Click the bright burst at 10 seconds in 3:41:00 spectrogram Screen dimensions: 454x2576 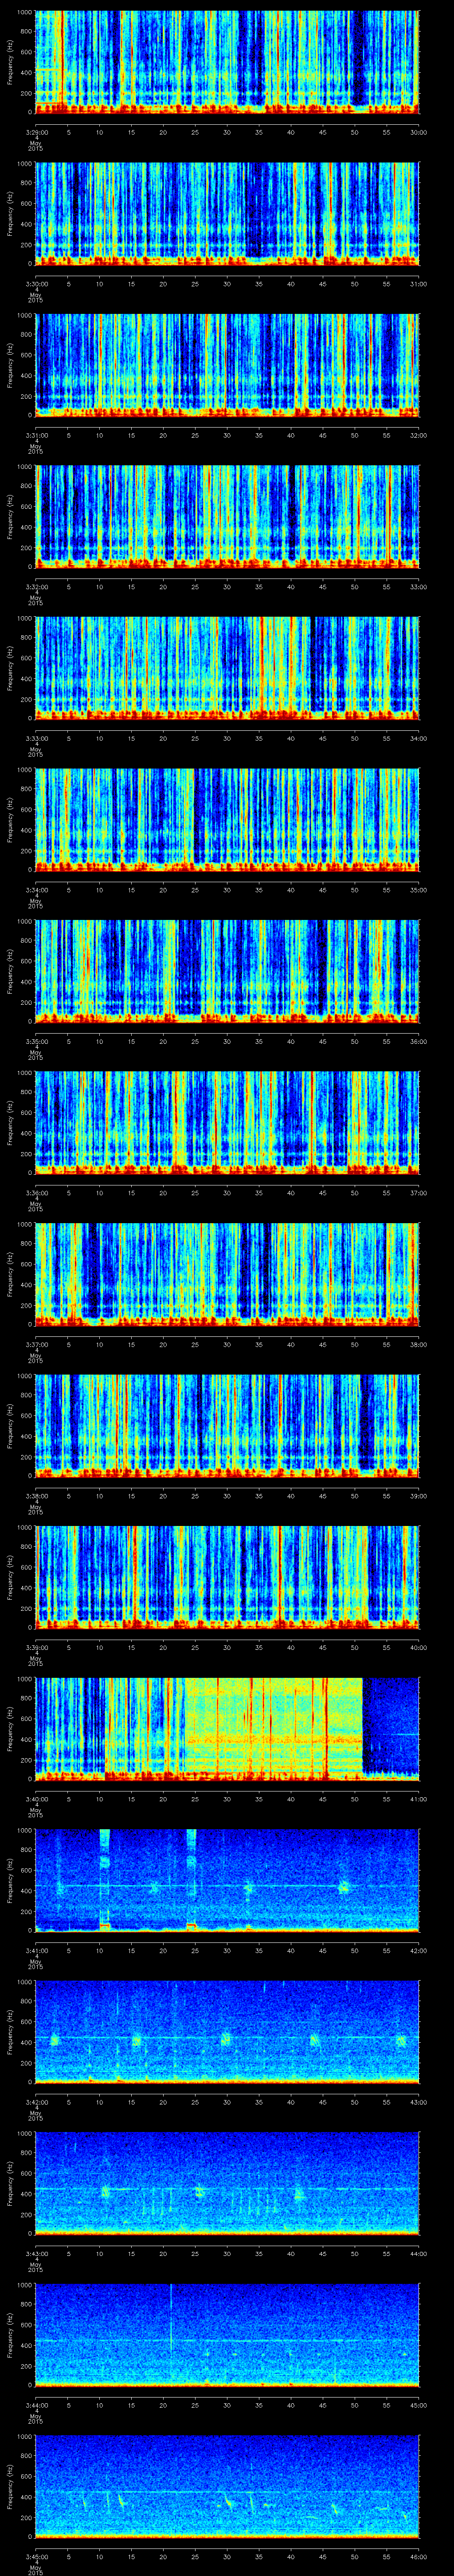pos(104,1879)
